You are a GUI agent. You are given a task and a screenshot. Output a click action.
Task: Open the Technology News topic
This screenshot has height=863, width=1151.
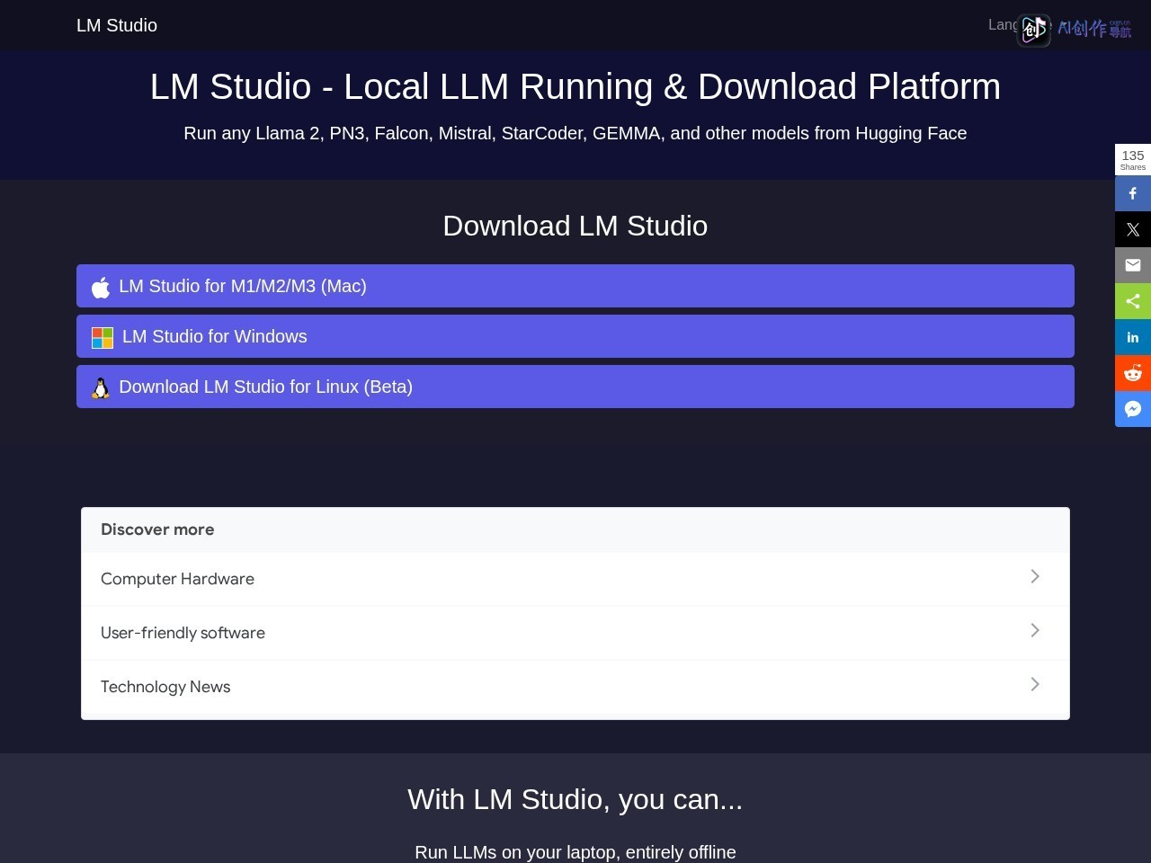(575, 687)
